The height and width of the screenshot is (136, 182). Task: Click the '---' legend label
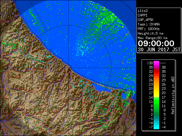(163, 63)
